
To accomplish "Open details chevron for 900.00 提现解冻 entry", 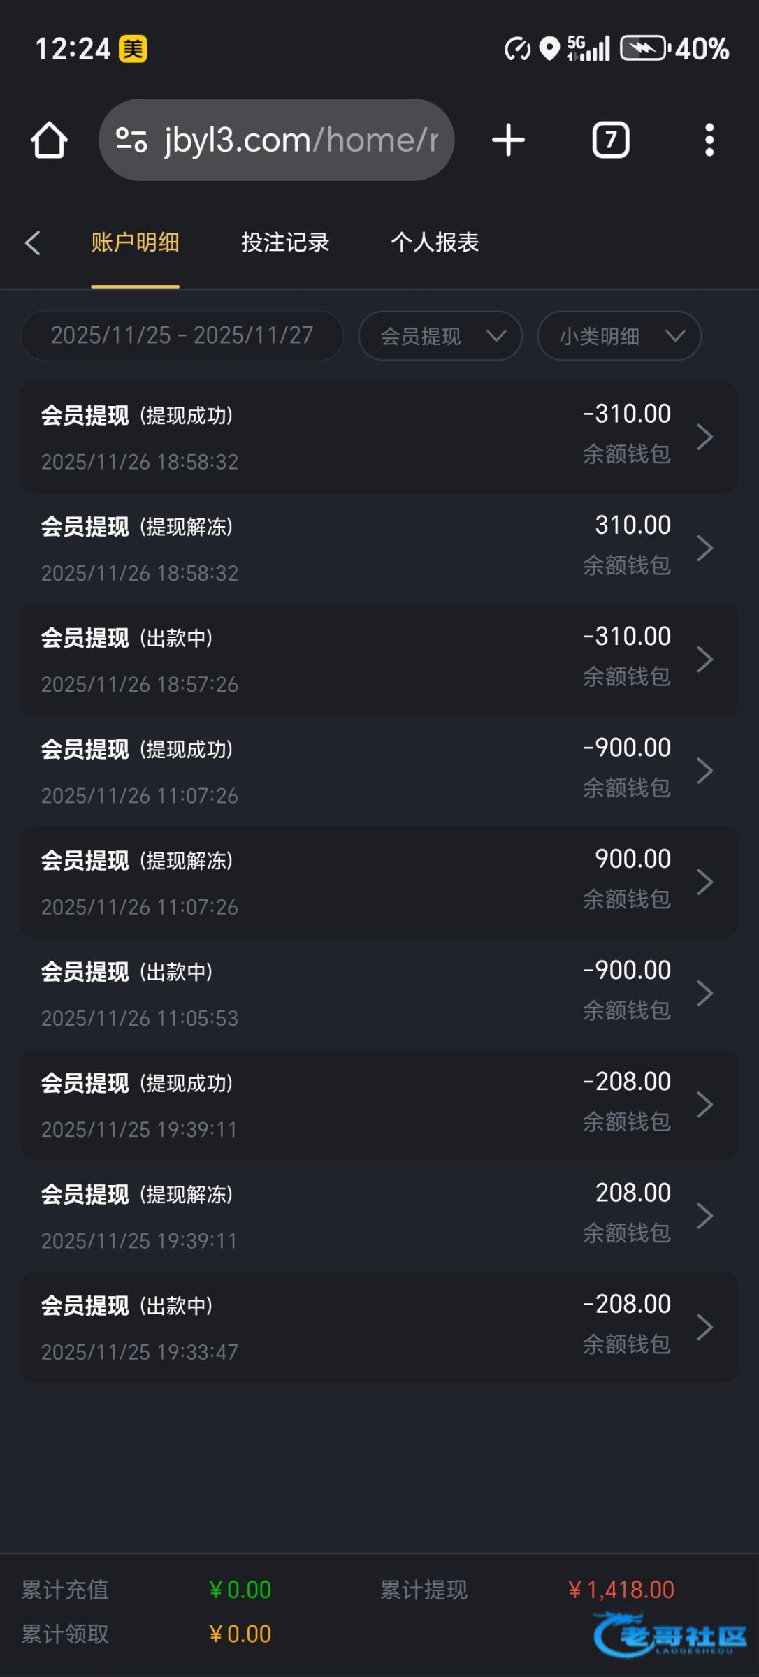I will click(x=704, y=882).
